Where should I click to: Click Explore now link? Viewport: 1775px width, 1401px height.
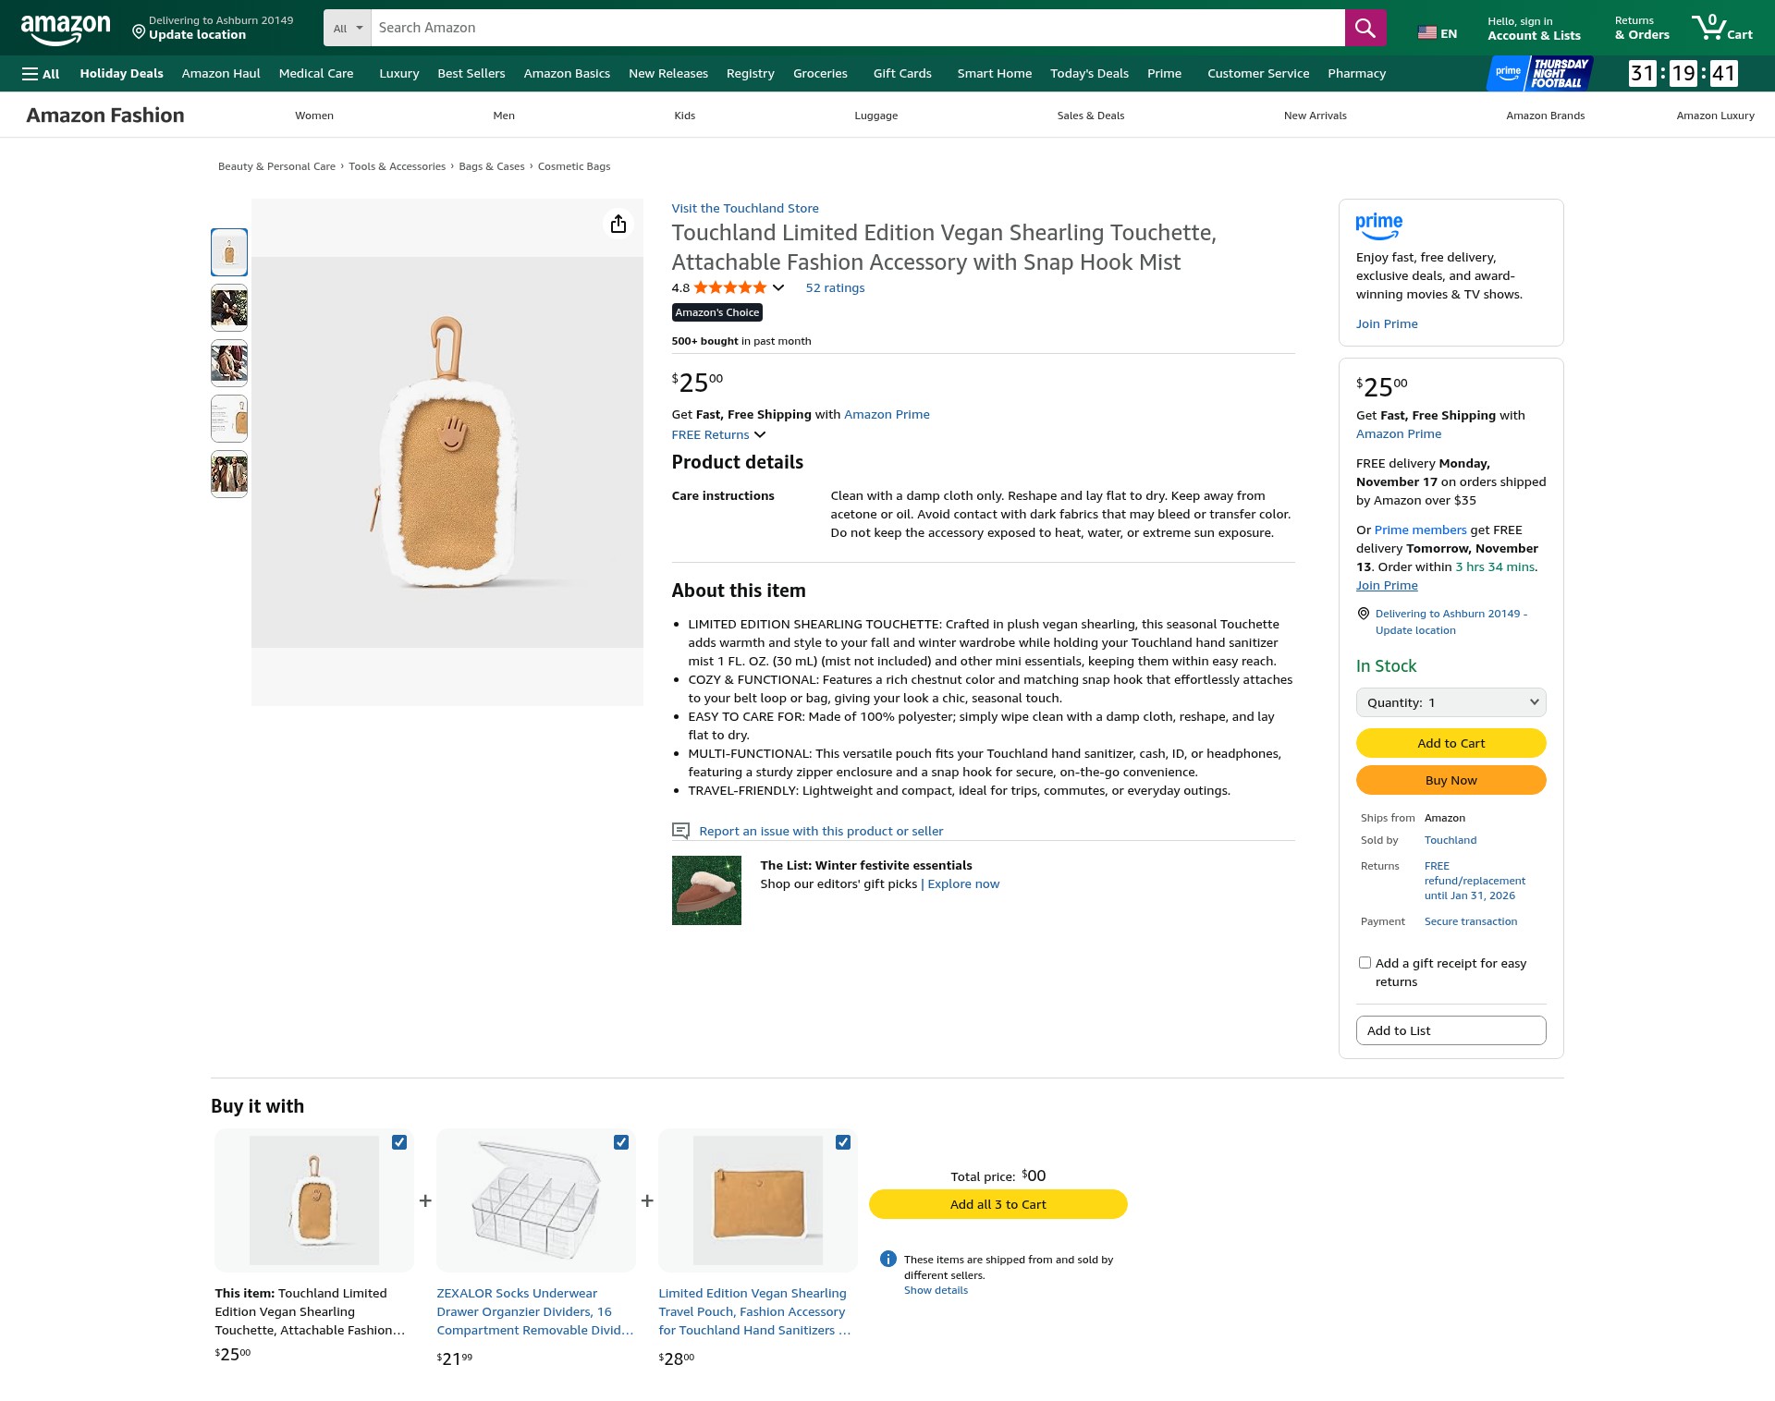[963, 883]
